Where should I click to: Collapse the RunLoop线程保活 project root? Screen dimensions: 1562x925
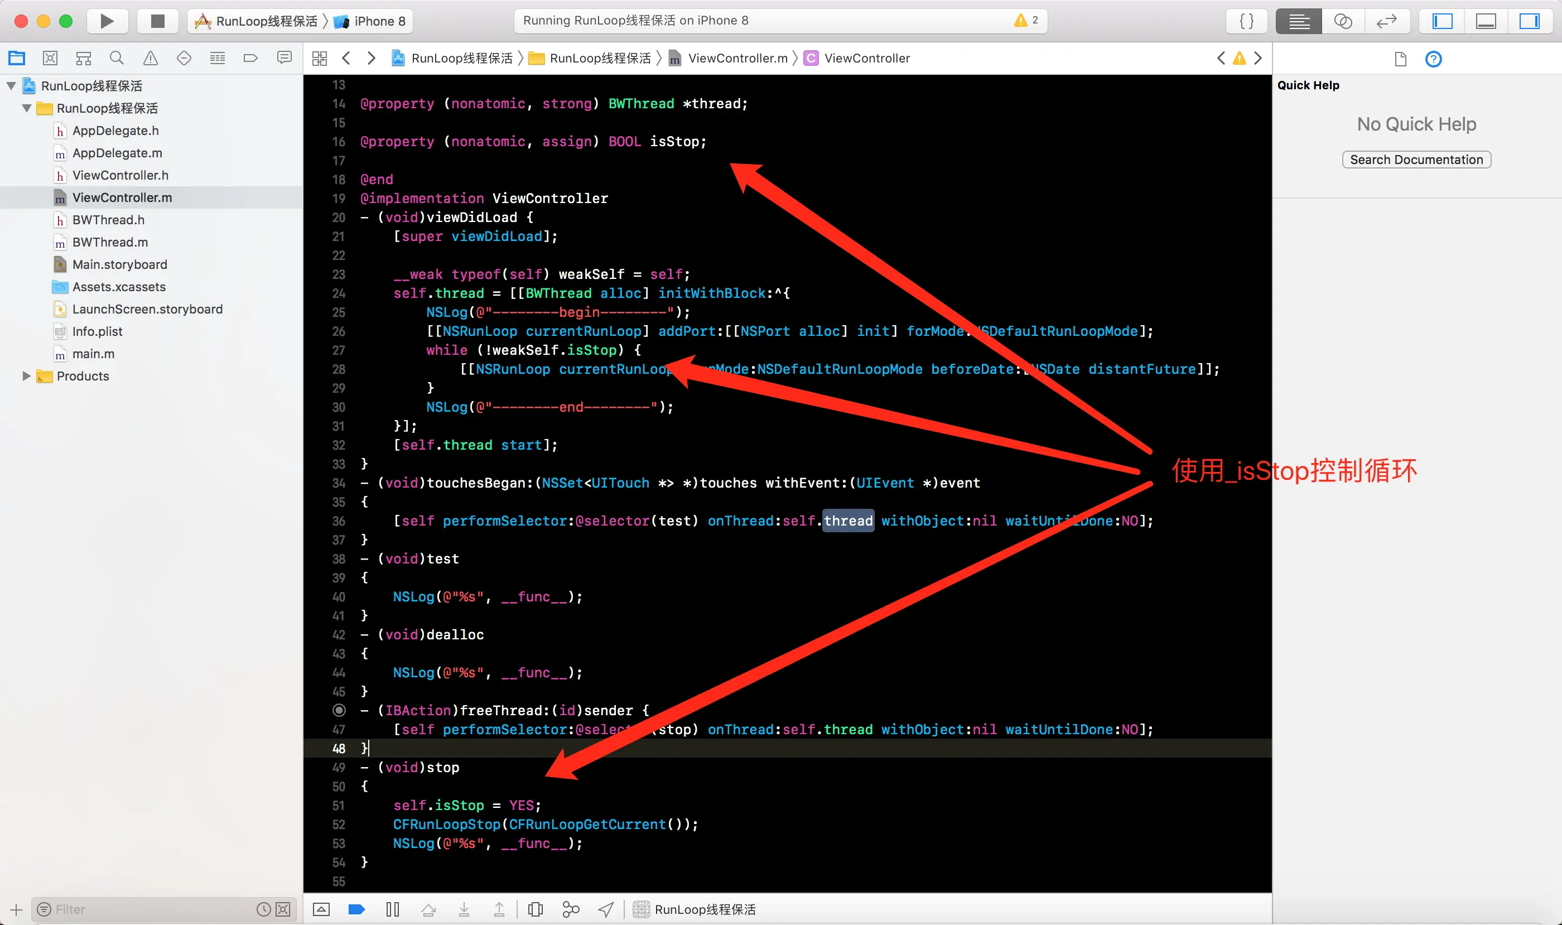(11, 86)
